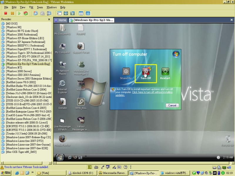The image size is (235, 176).
Task: Open the File menu
Action: pyautogui.click(x=6, y=7)
